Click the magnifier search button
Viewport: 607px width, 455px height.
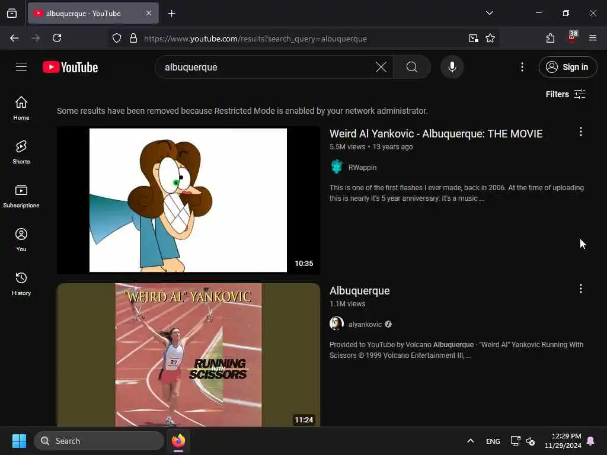pos(412,67)
